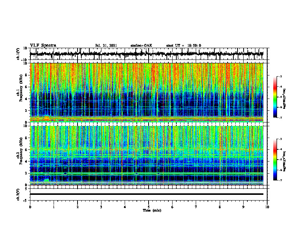Click time axis tick label "8"
This screenshot has width=301, height=232.
coord(220,207)
